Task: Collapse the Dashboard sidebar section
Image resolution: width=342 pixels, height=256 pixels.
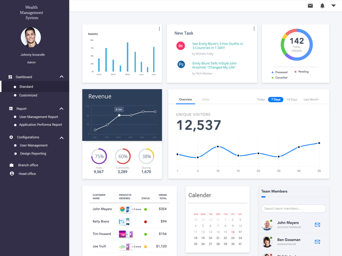Action: [61, 77]
